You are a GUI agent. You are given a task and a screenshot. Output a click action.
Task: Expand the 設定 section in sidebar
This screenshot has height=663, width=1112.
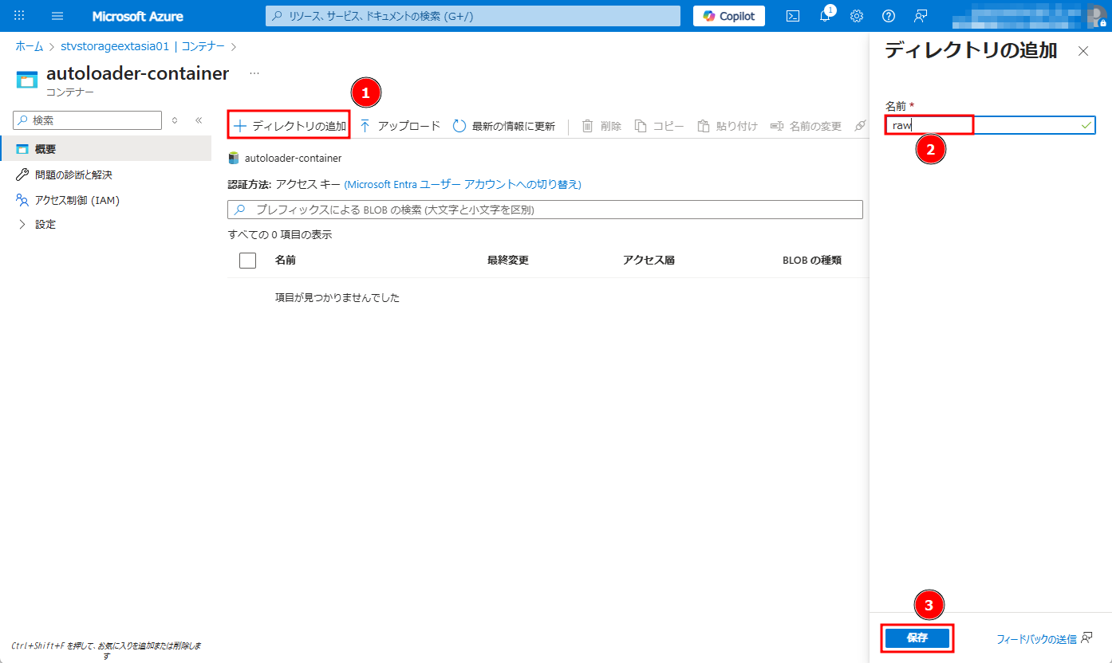click(x=22, y=225)
